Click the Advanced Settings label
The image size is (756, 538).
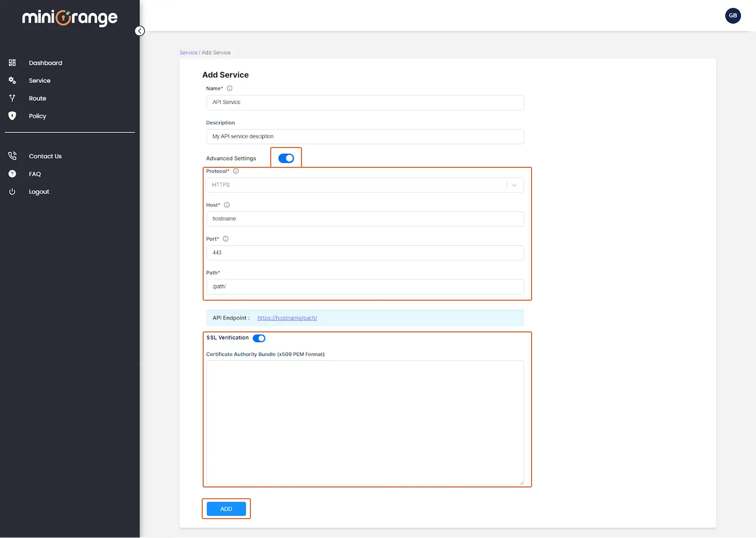pos(231,158)
